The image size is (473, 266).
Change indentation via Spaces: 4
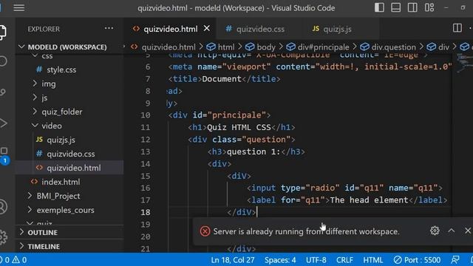pyautogui.click(x=280, y=260)
